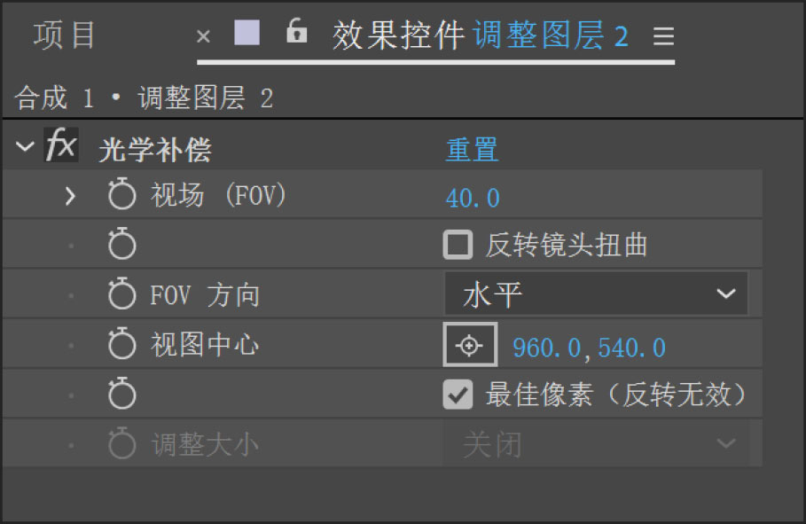Click 重置 to reset the effect
The height and width of the screenshot is (524, 806).
[x=471, y=149]
